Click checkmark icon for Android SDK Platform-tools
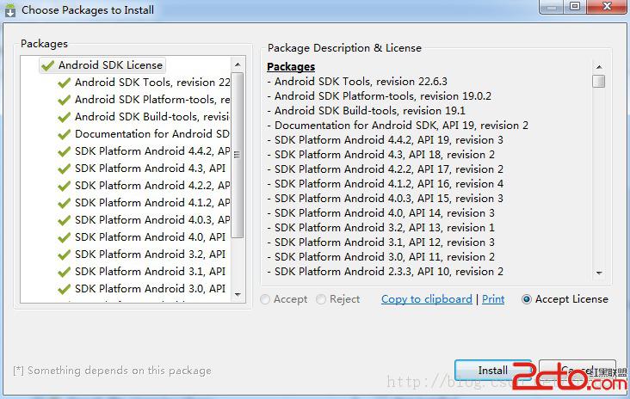The width and height of the screenshot is (630, 399). [64, 100]
